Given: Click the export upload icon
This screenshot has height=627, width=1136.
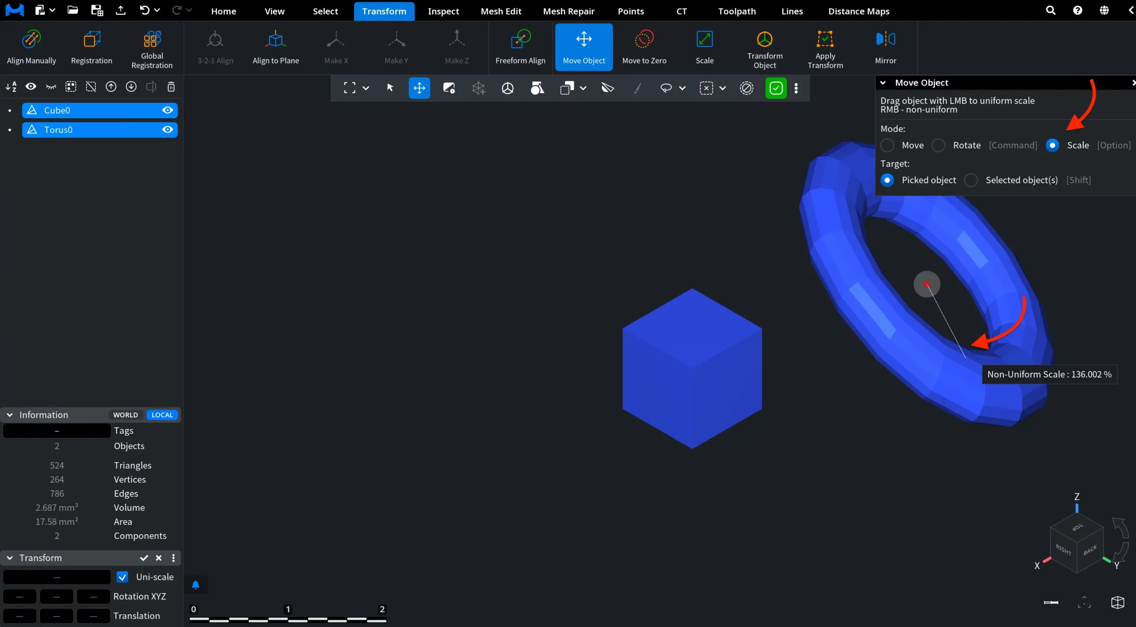Looking at the screenshot, I should (120, 10).
